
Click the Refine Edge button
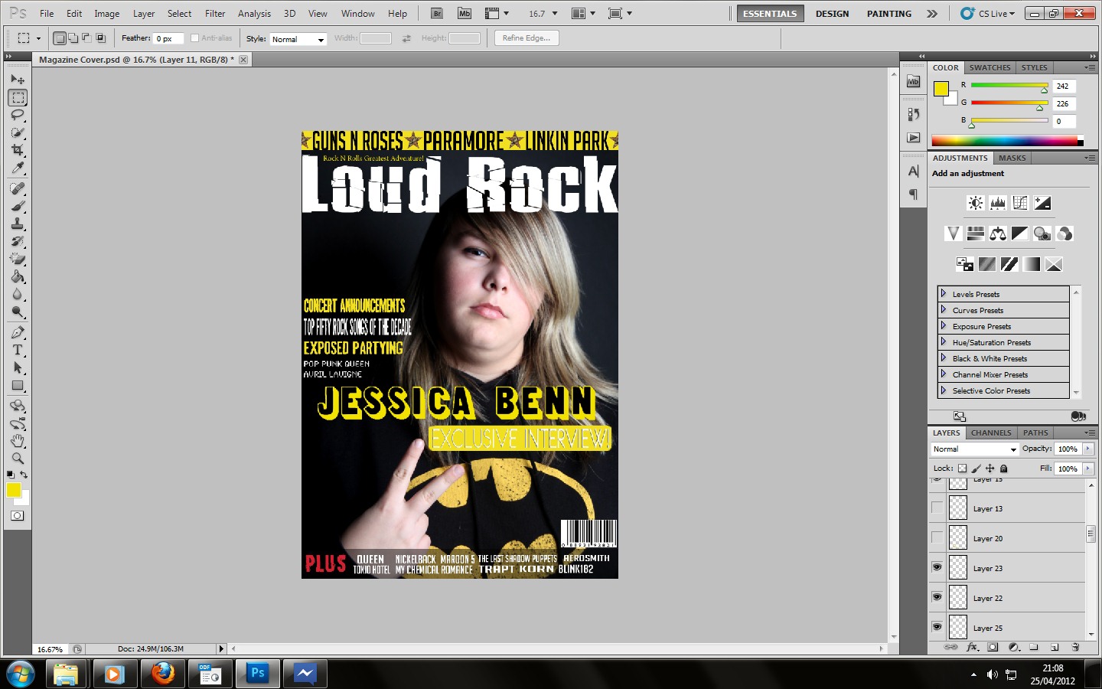pyautogui.click(x=527, y=38)
